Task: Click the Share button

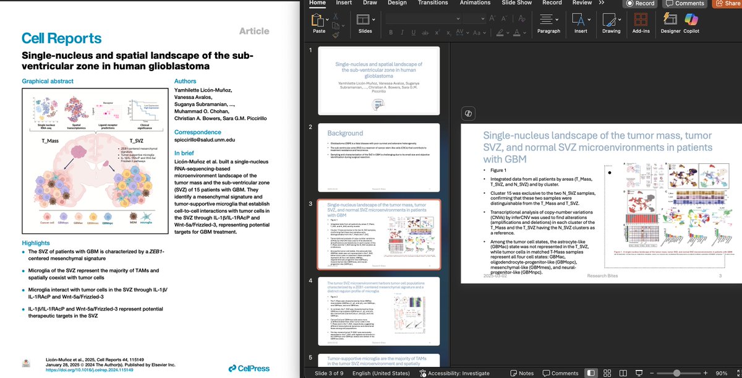Action: click(x=727, y=3)
